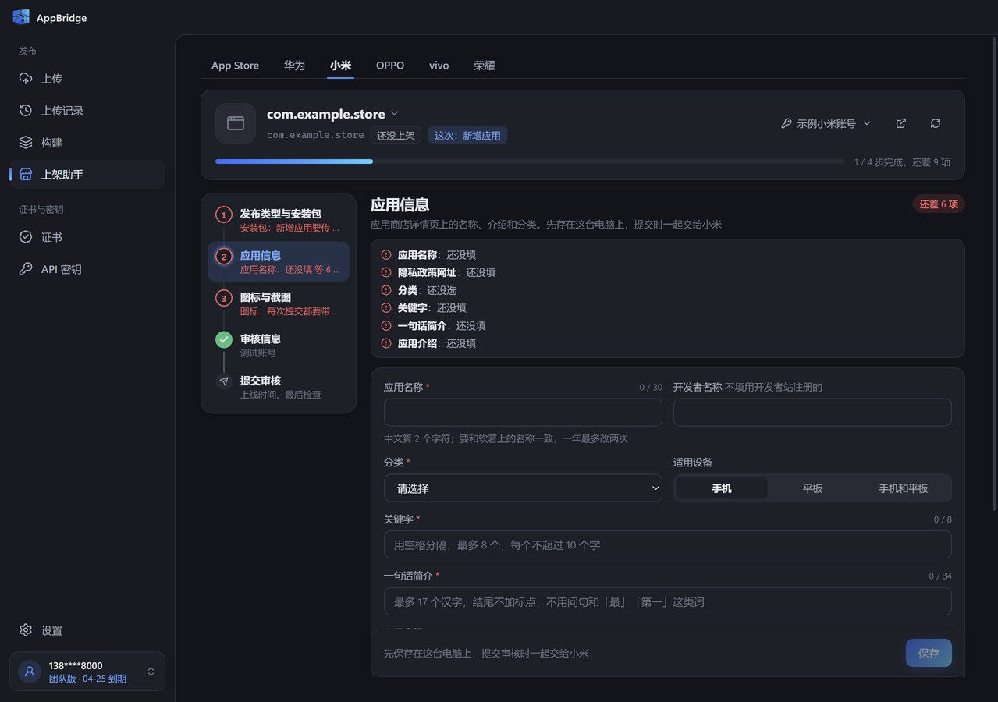Switch to 小米 tab

[x=340, y=66]
